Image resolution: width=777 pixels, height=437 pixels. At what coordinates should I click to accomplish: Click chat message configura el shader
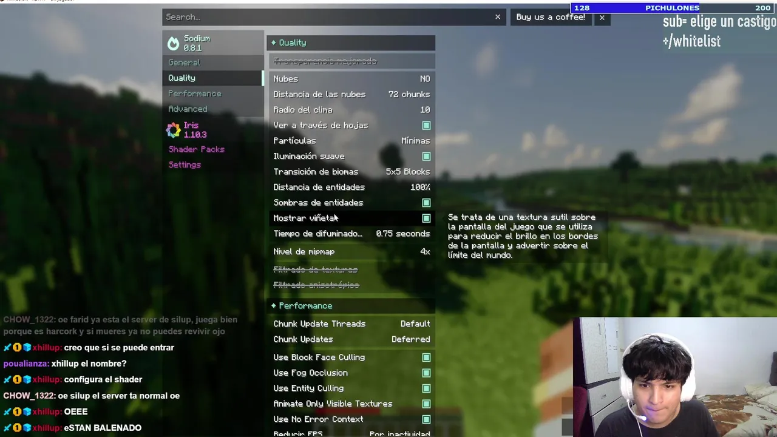(x=103, y=379)
